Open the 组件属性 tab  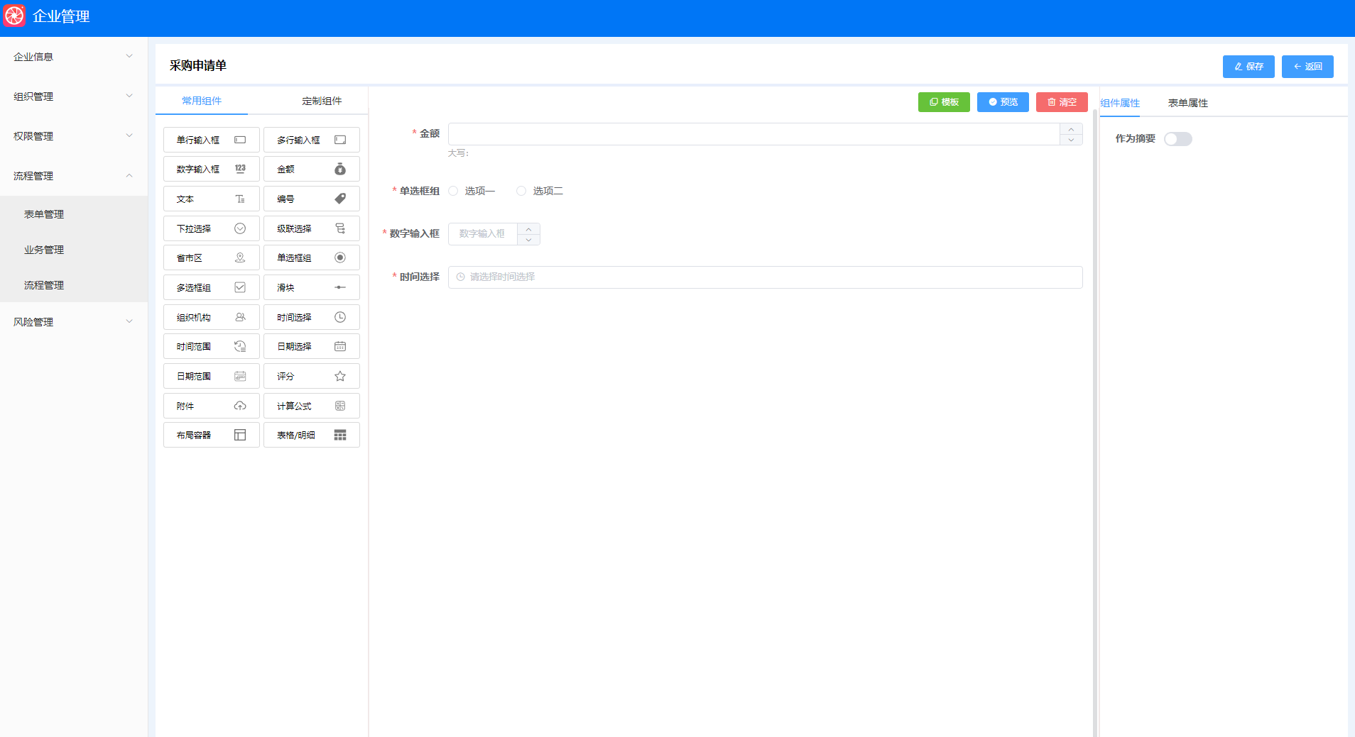click(x=1120, y=103)
